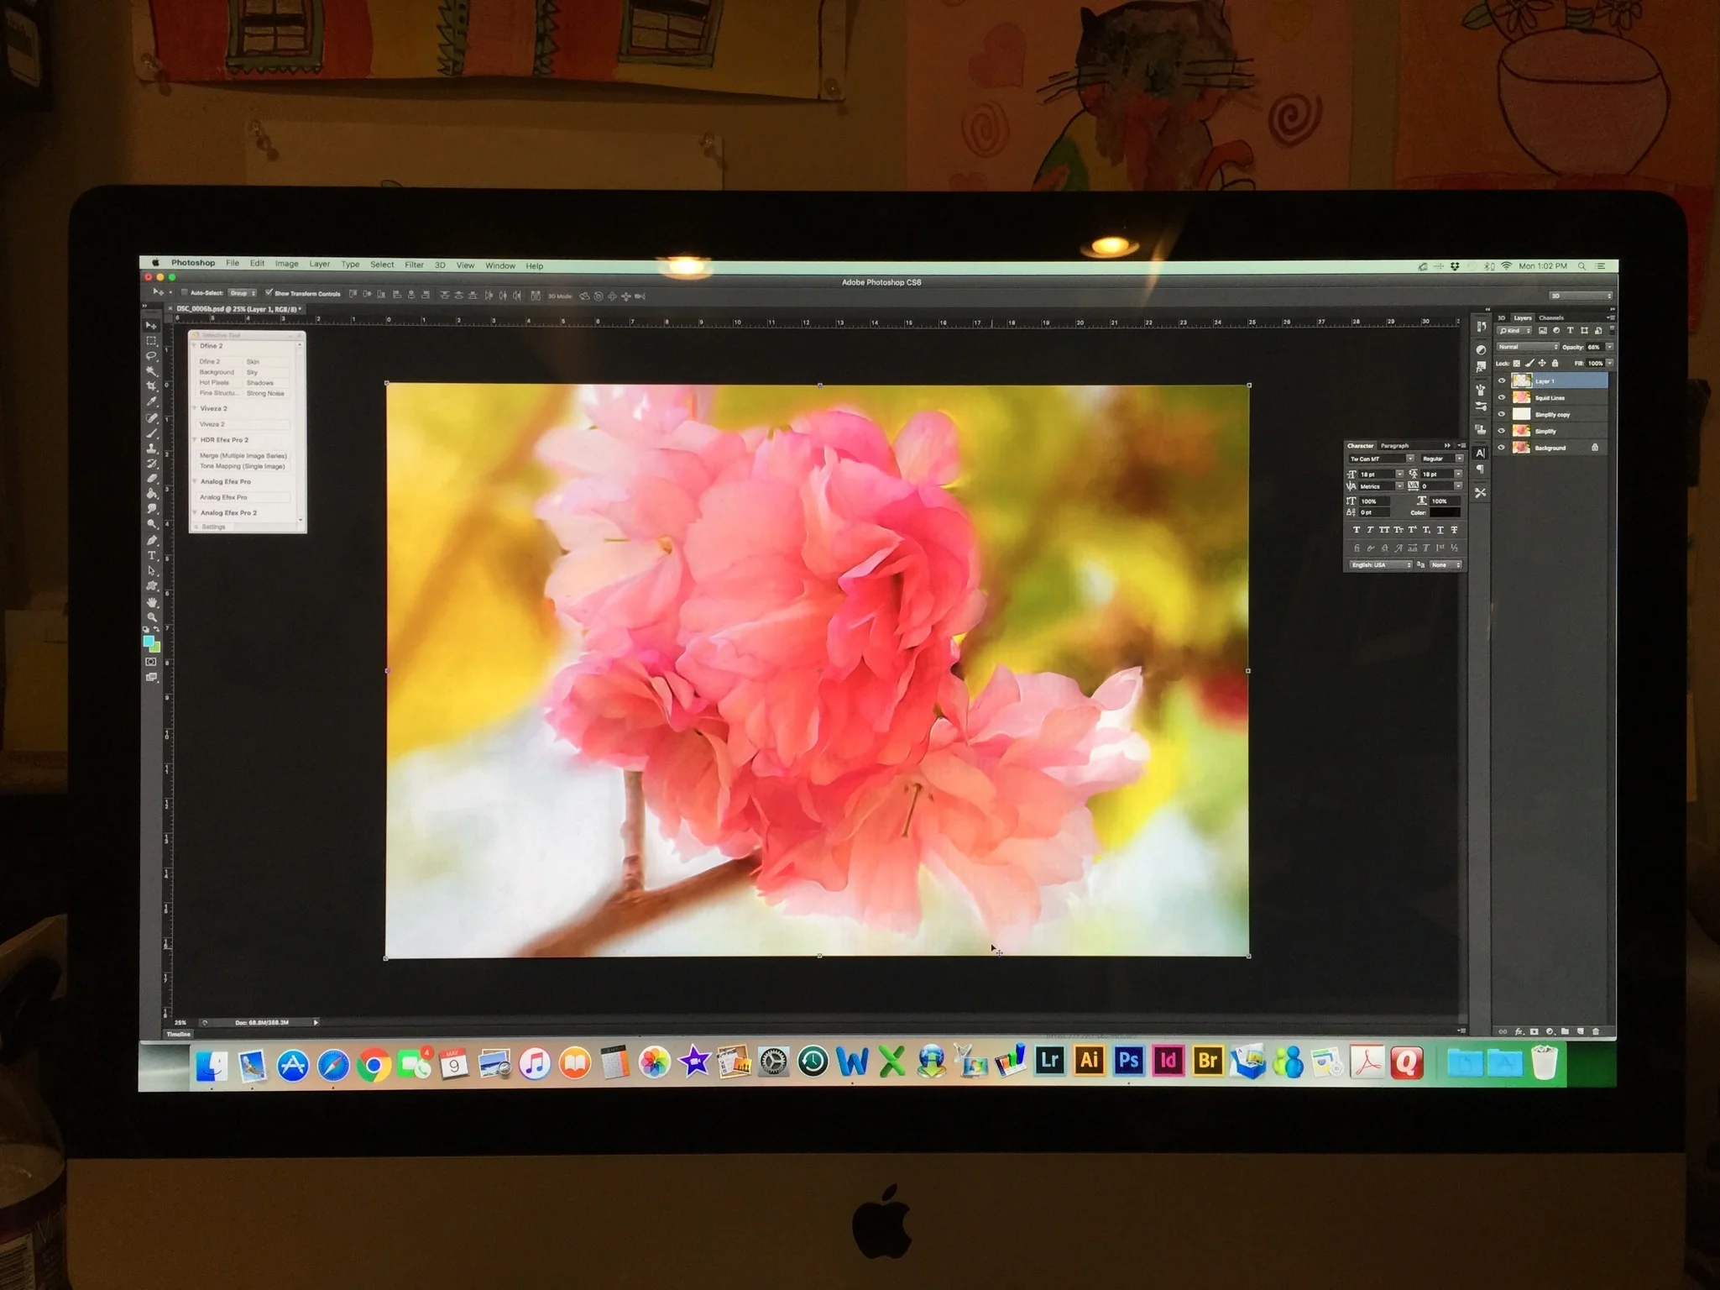Toggle visibility of the Background layer

pos(1502,448)
